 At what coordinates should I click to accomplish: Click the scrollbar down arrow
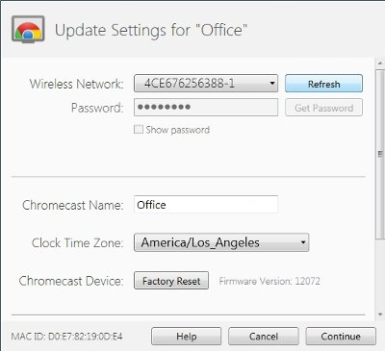[x=380, y=314]
